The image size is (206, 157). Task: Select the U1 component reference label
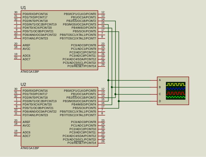23,8
